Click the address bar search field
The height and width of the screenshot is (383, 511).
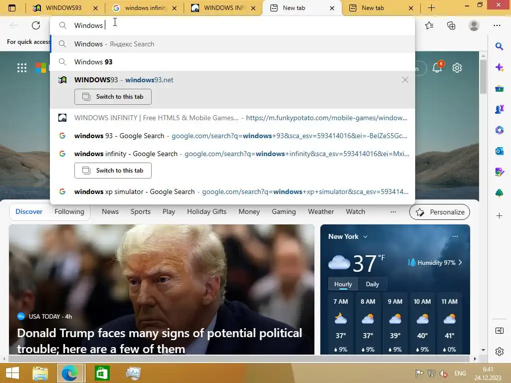[x=233, y=25]
